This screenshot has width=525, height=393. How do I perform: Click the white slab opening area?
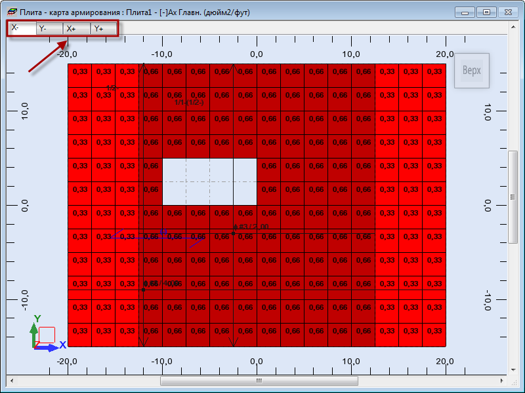coord(209,182)
